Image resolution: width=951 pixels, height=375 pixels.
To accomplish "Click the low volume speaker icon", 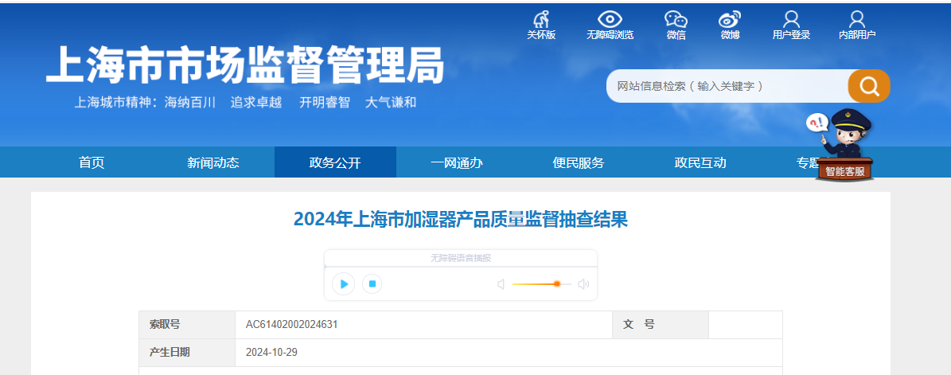I will [x=501, y=284].
